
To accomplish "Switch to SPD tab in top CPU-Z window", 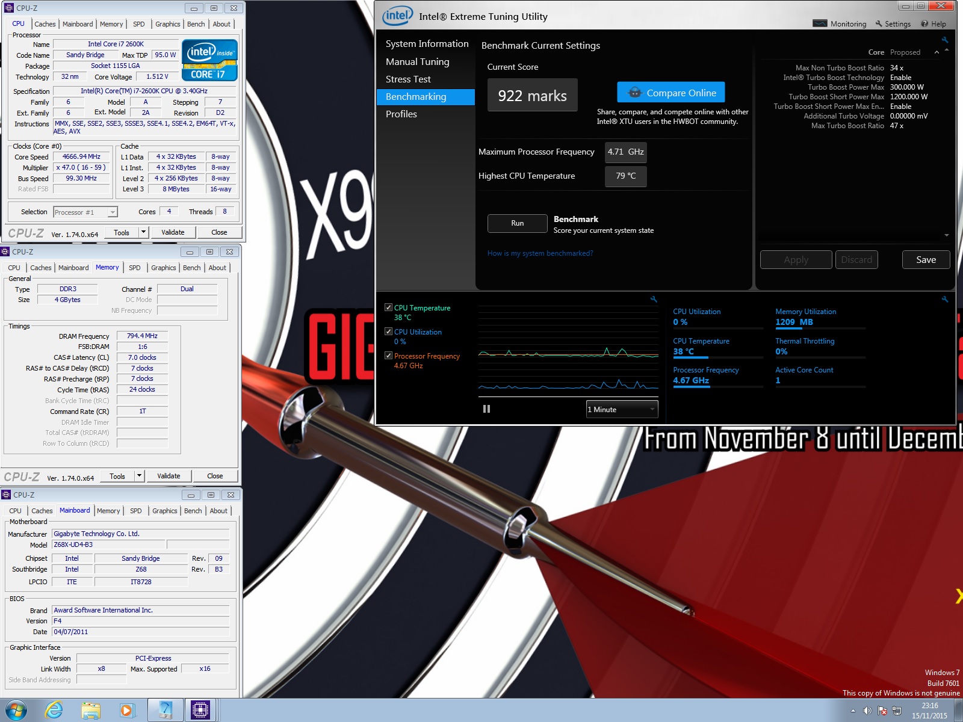I will 139,24.
